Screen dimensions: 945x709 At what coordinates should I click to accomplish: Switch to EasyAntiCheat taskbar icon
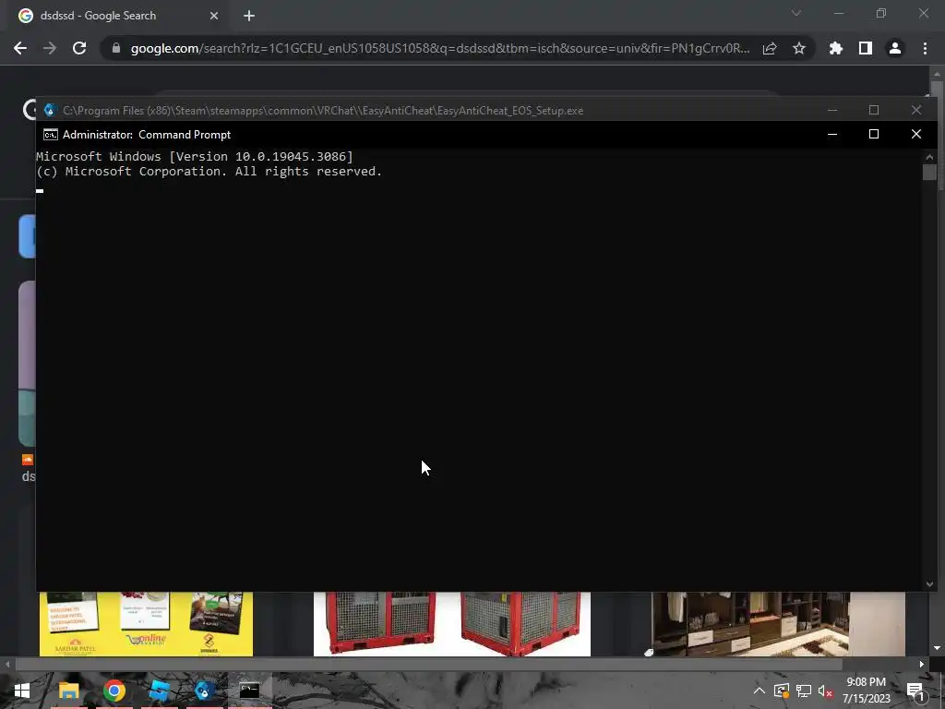tap(204, 691)
